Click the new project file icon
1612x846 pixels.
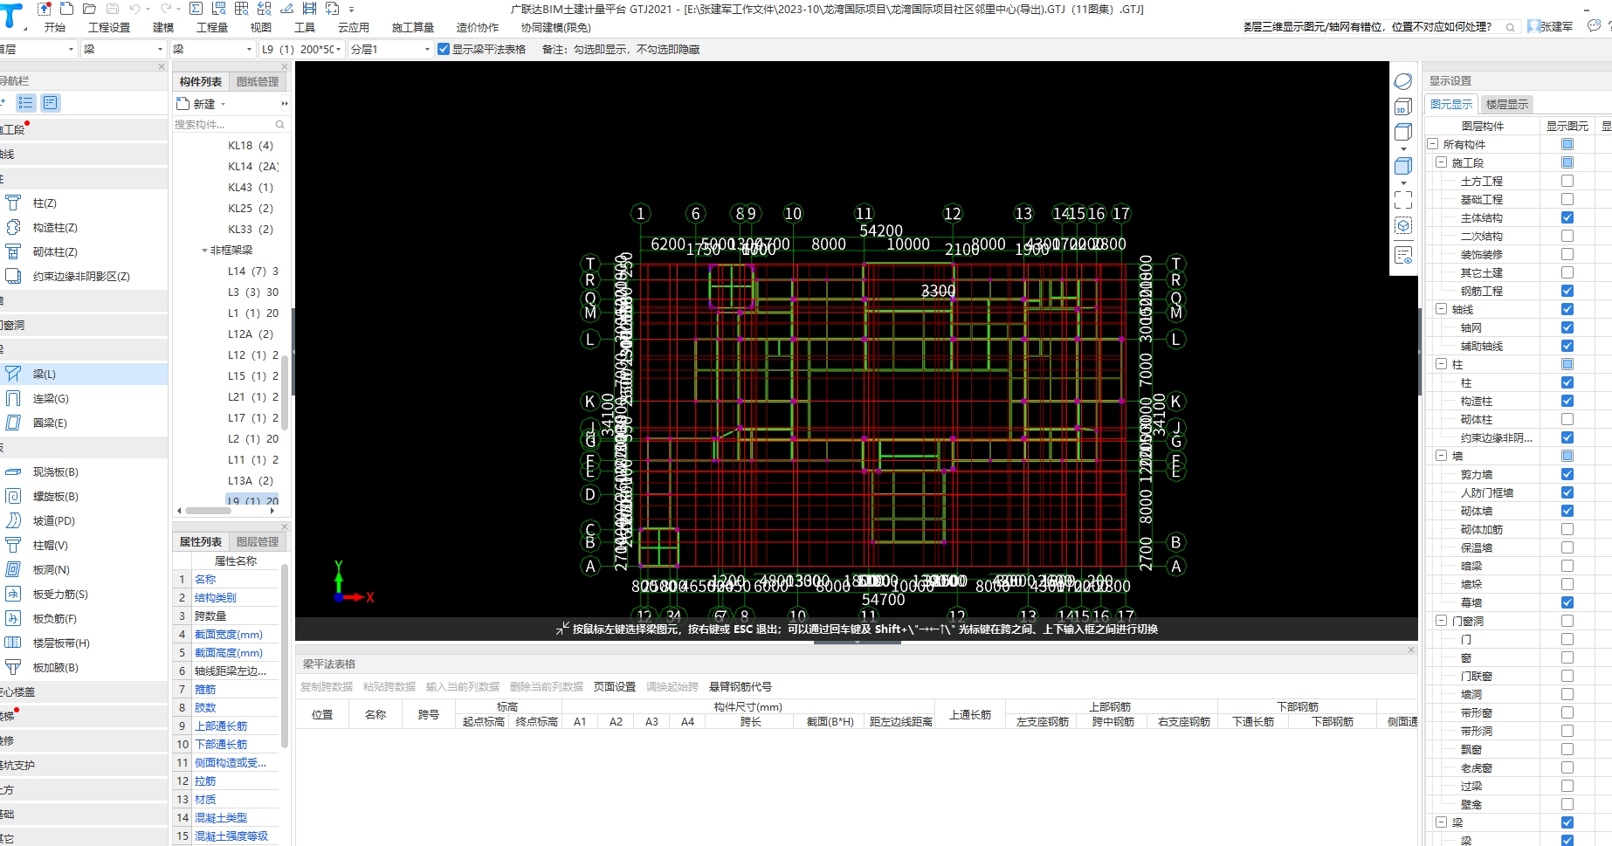(66, 9)
